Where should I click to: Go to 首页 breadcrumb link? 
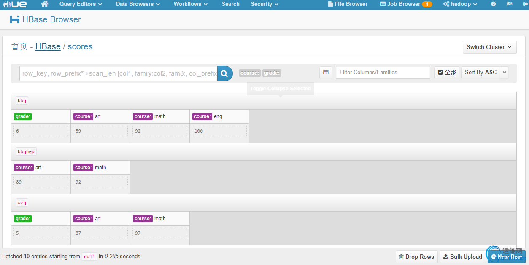(x=19, y=46)
